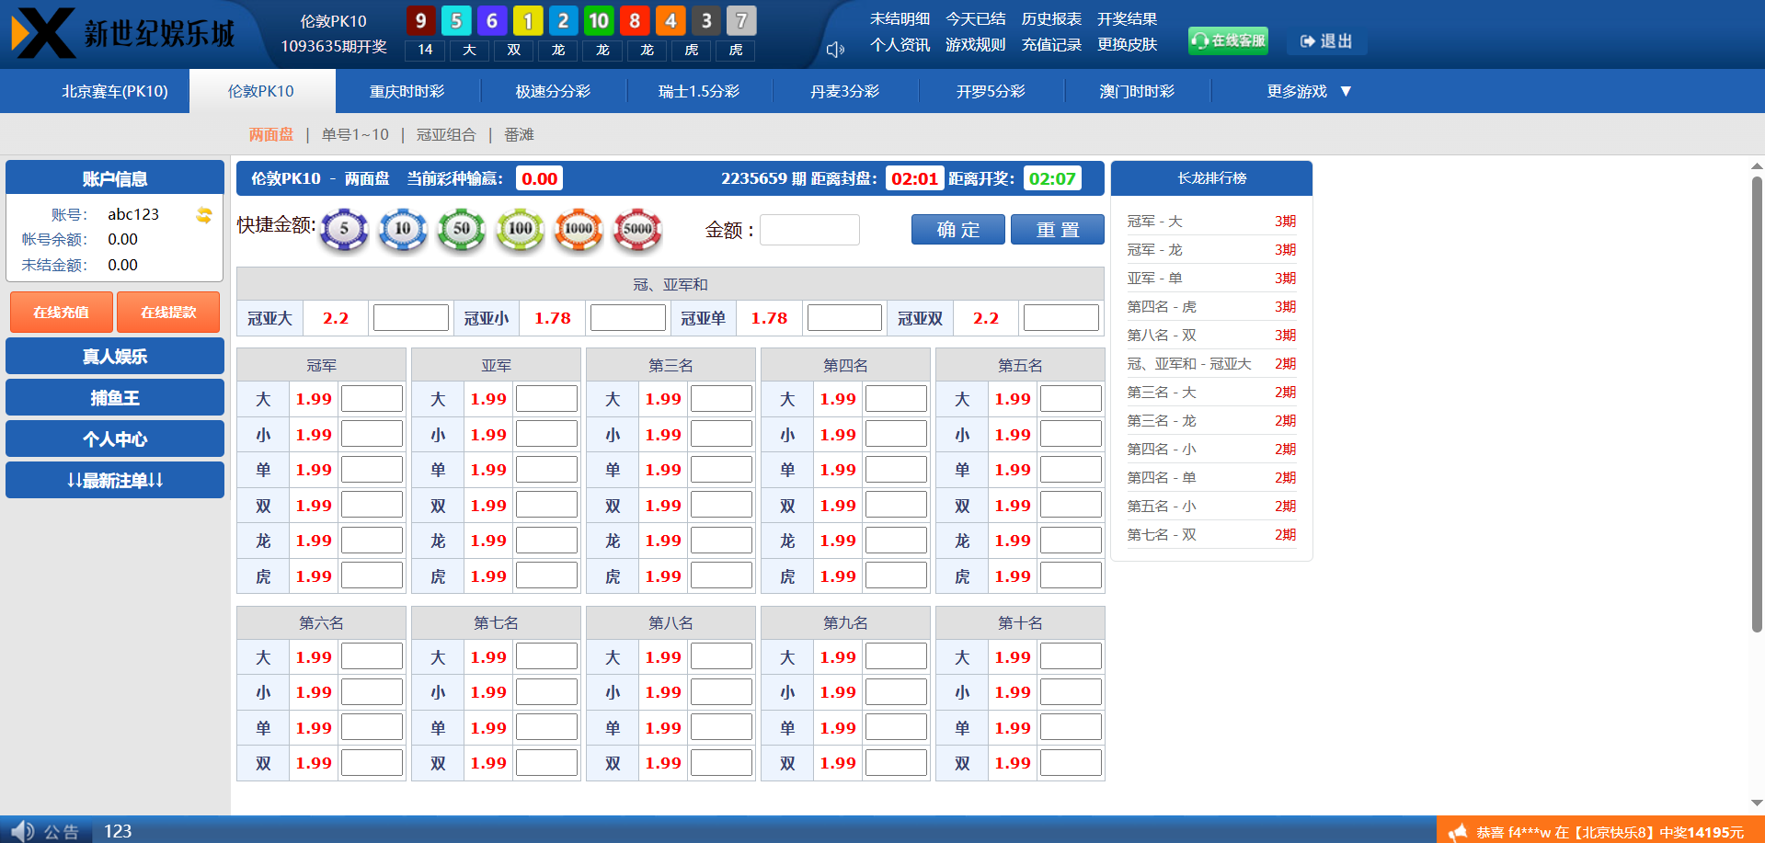Expand the 更多游戏 dropdown menu

tap(1308, 91)
